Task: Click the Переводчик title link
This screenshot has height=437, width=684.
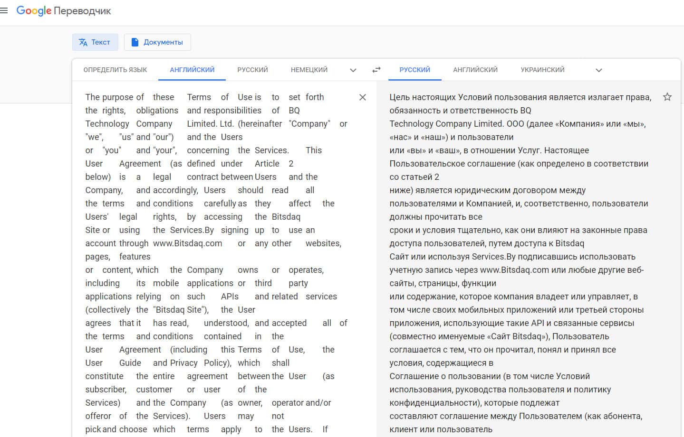Action: point(83,11)
